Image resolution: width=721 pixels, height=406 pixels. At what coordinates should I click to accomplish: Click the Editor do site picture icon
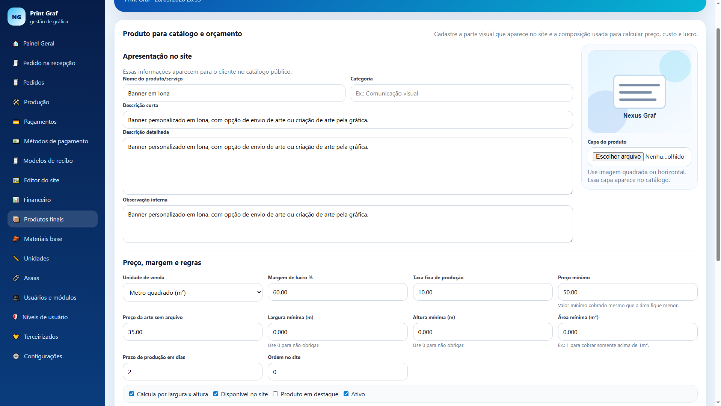click(16, 180)
